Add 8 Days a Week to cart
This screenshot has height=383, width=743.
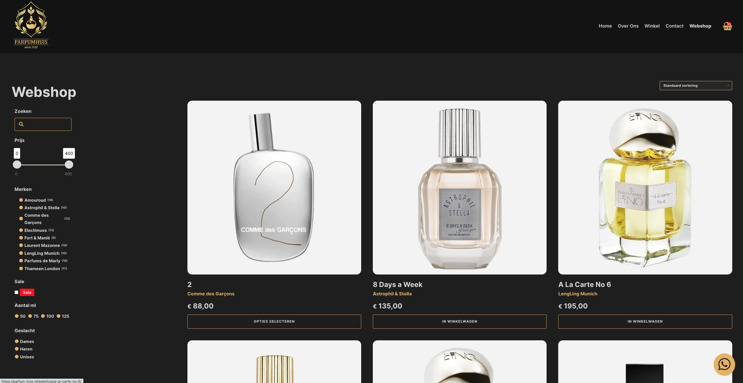coord(459,321)
